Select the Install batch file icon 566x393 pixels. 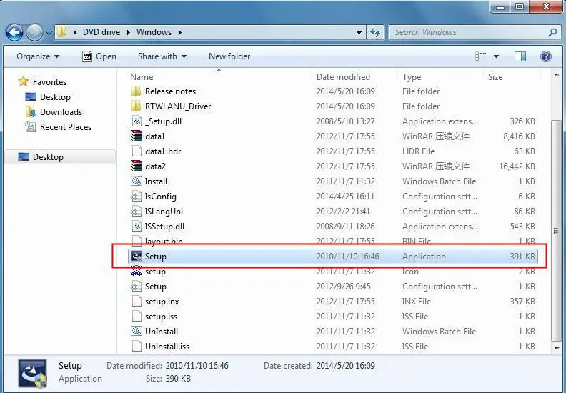tap(136, 181)
